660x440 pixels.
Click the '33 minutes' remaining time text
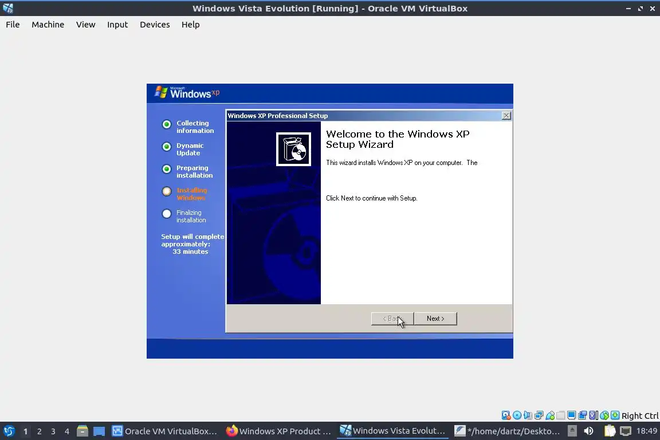(190, 252)
